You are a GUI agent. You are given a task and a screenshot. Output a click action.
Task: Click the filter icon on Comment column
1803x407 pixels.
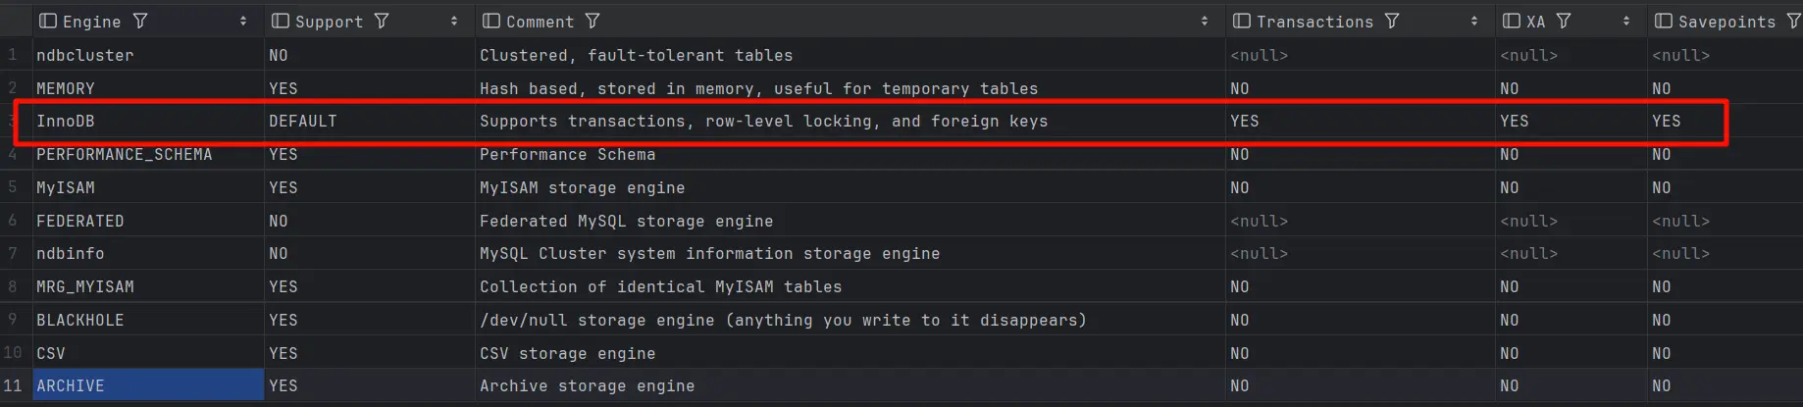[592, 21]
